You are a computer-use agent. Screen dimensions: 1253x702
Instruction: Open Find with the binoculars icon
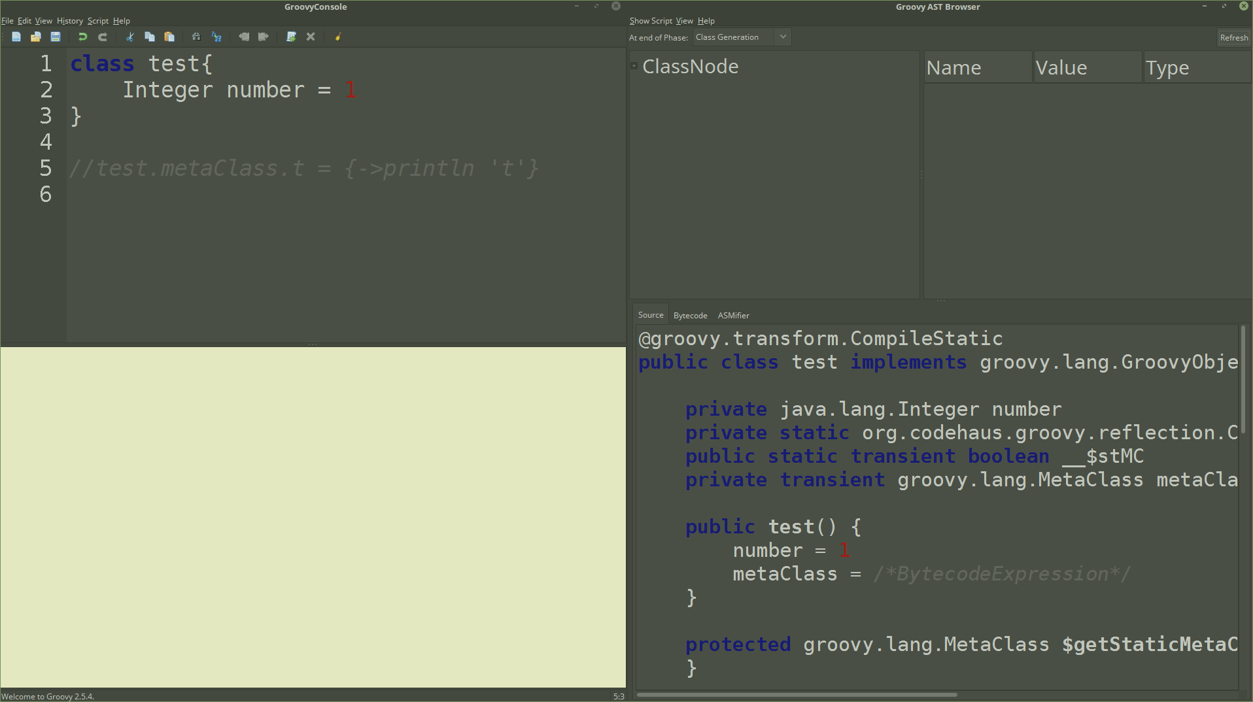point(196,37)
